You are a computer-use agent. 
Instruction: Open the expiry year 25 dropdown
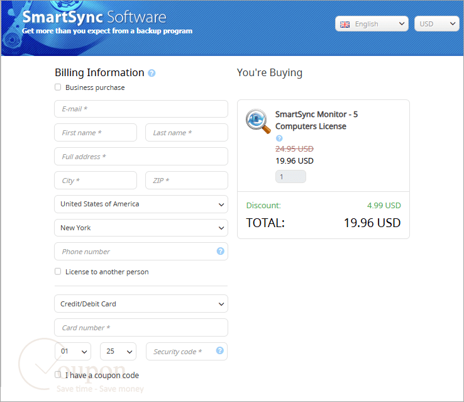pyautogui.click(x=118, y=352)
